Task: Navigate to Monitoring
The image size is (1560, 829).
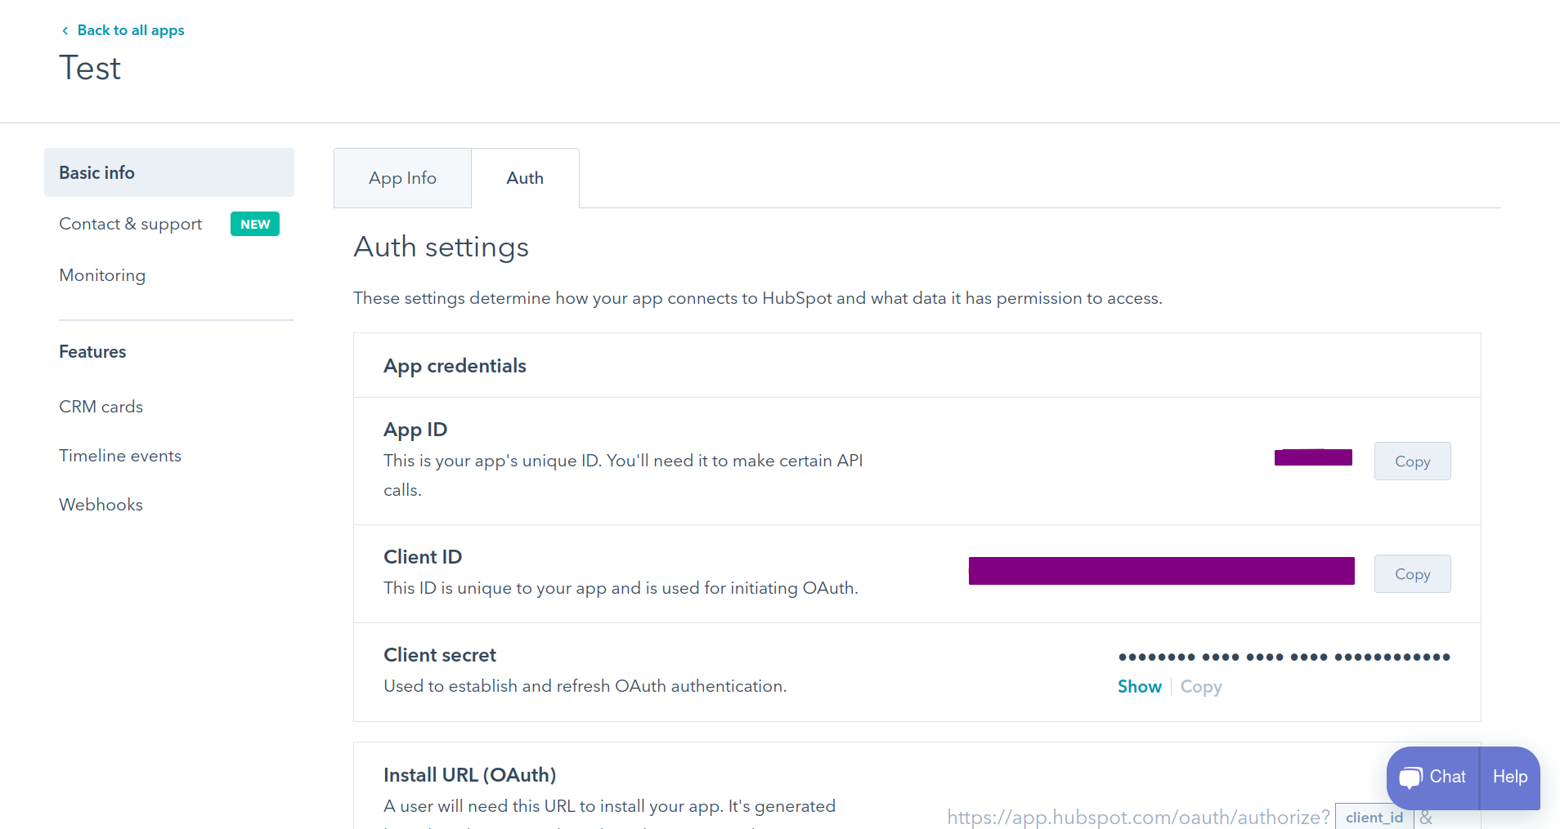Action: click(102, 275)
